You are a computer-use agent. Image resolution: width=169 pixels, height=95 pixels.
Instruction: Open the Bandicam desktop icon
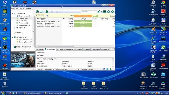point(5,66)
